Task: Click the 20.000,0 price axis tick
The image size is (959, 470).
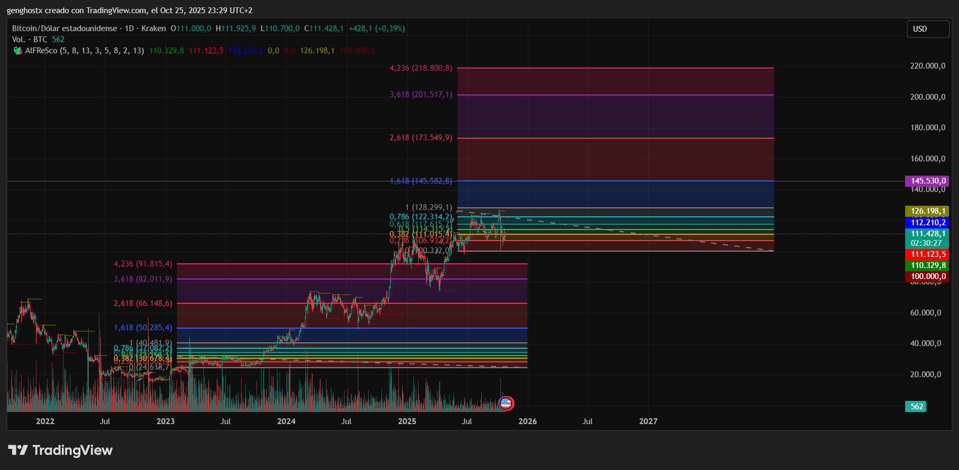Action: [926, 375]
